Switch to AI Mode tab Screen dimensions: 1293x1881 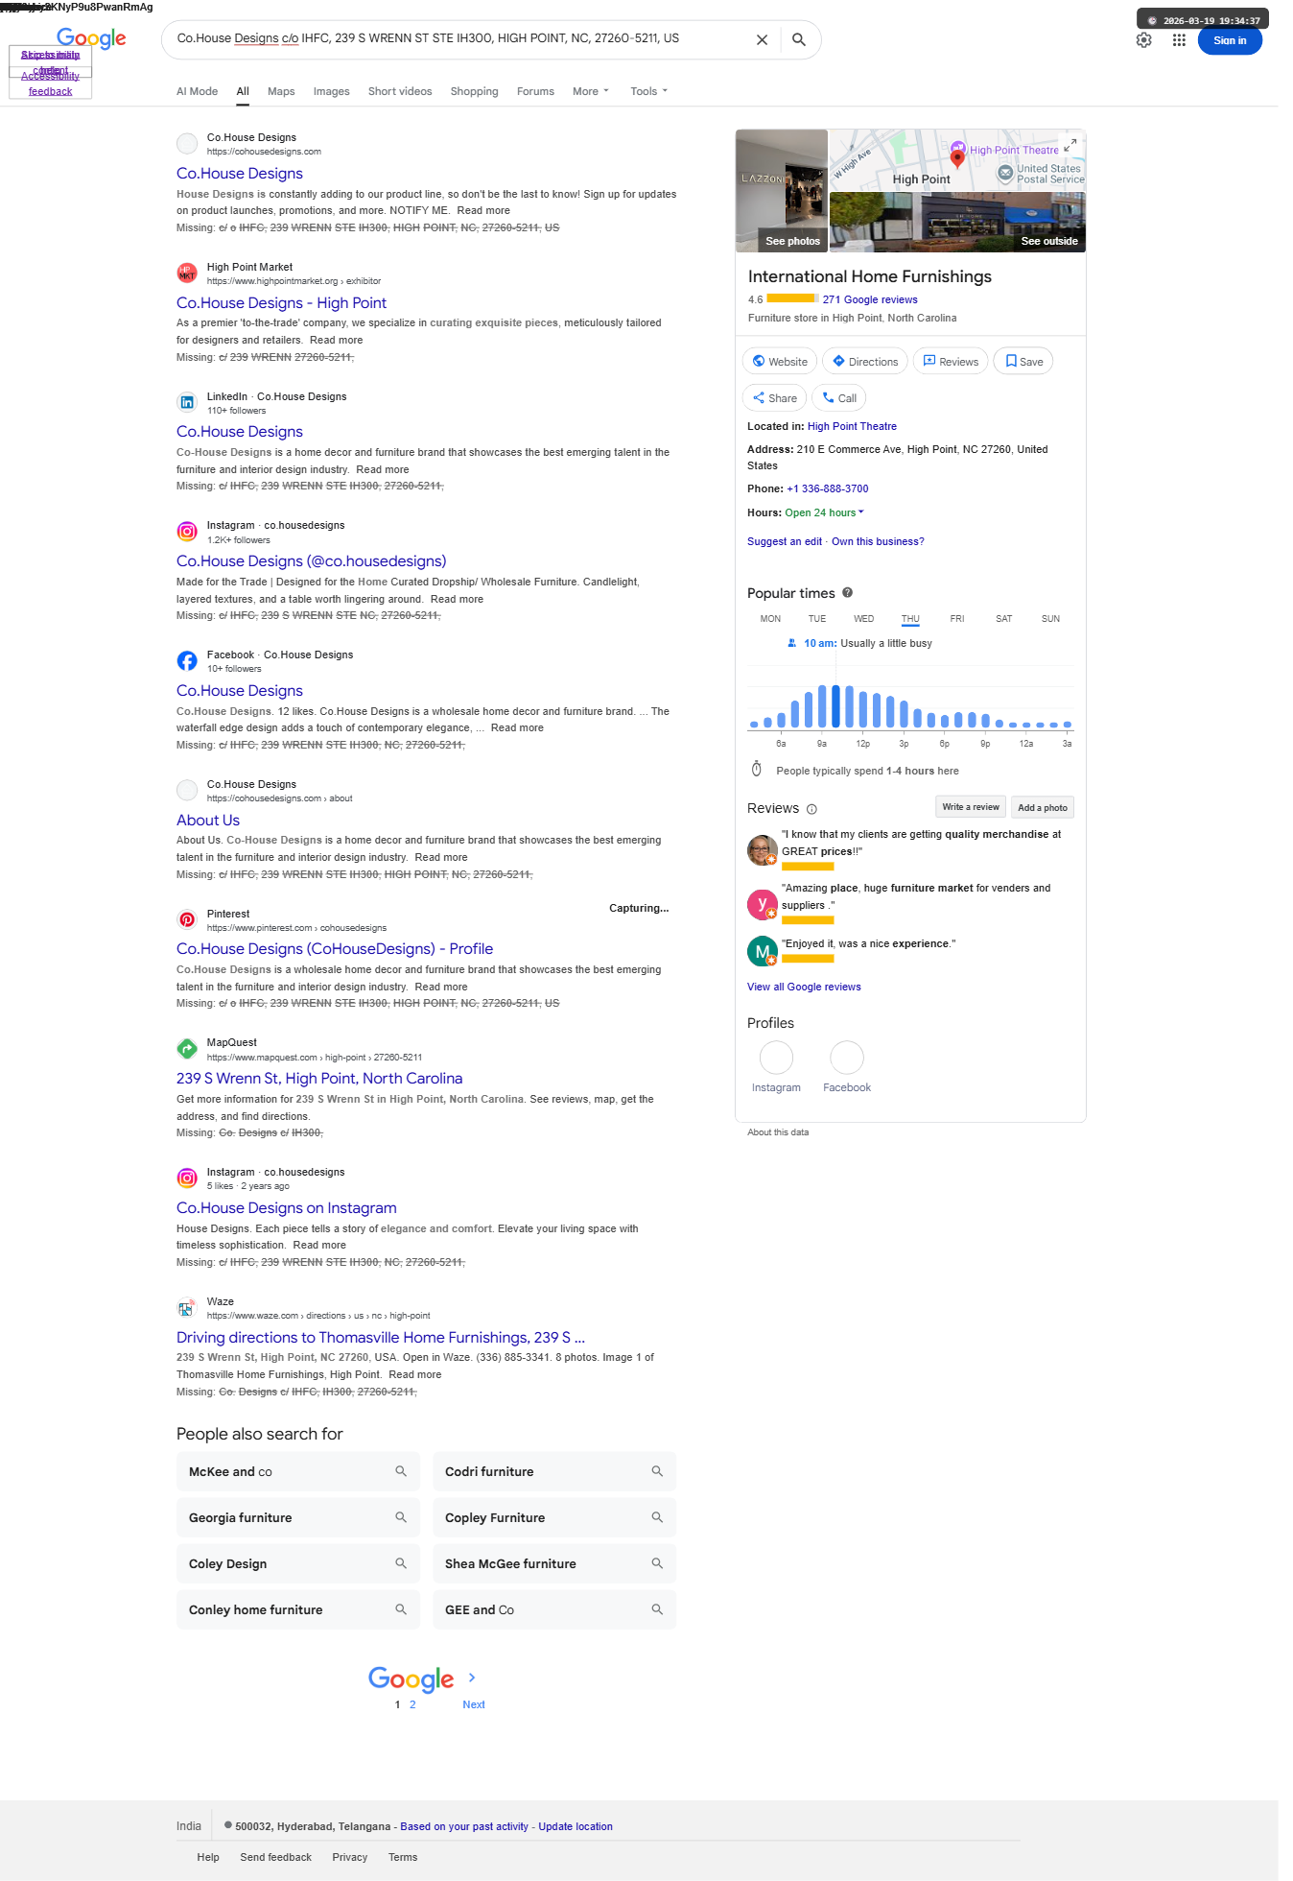click(197, 91)
